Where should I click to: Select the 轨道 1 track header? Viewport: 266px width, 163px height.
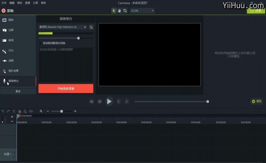pos(8,154)
